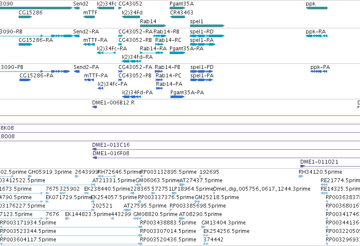Select transcript Send2-RA glyph

(77, 36)
